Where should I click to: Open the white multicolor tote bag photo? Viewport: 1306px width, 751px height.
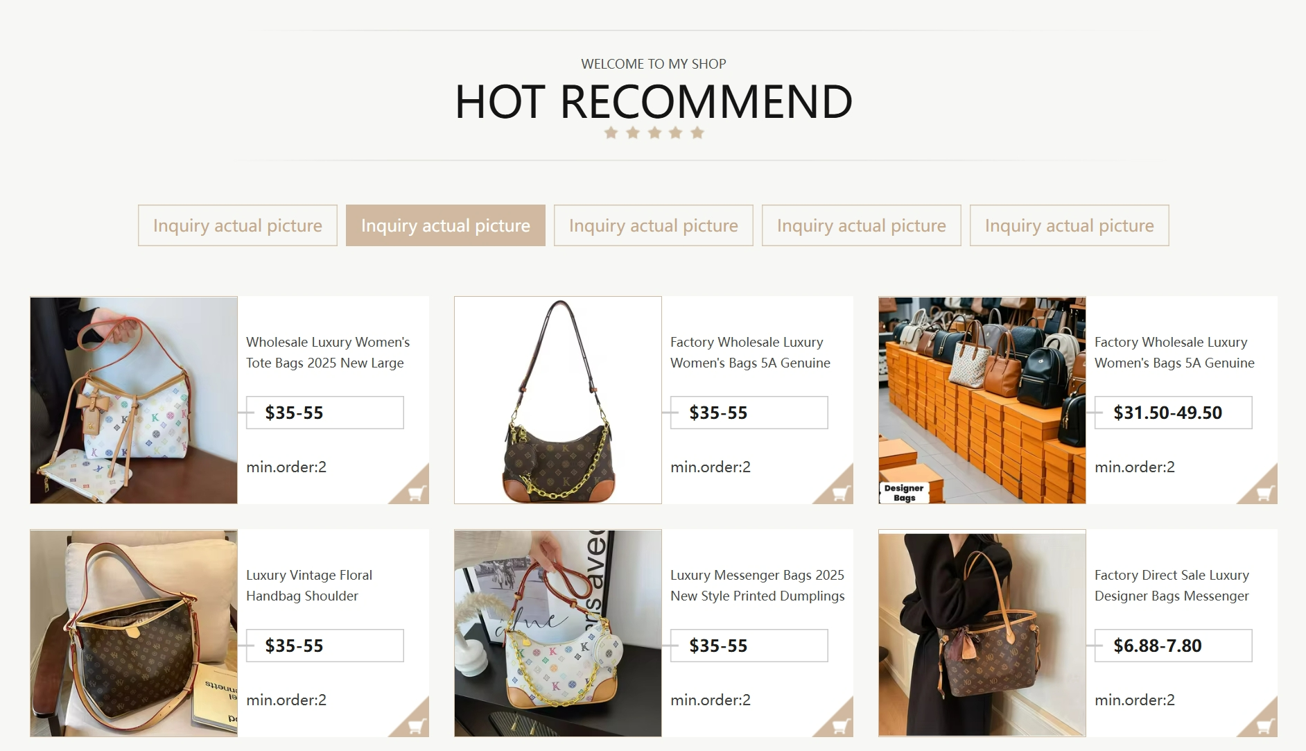click(x=134, y=400)
